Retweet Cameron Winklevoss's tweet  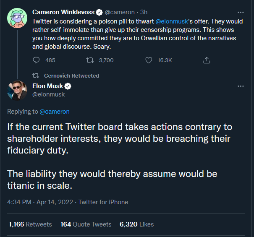(x=90, y=60)
